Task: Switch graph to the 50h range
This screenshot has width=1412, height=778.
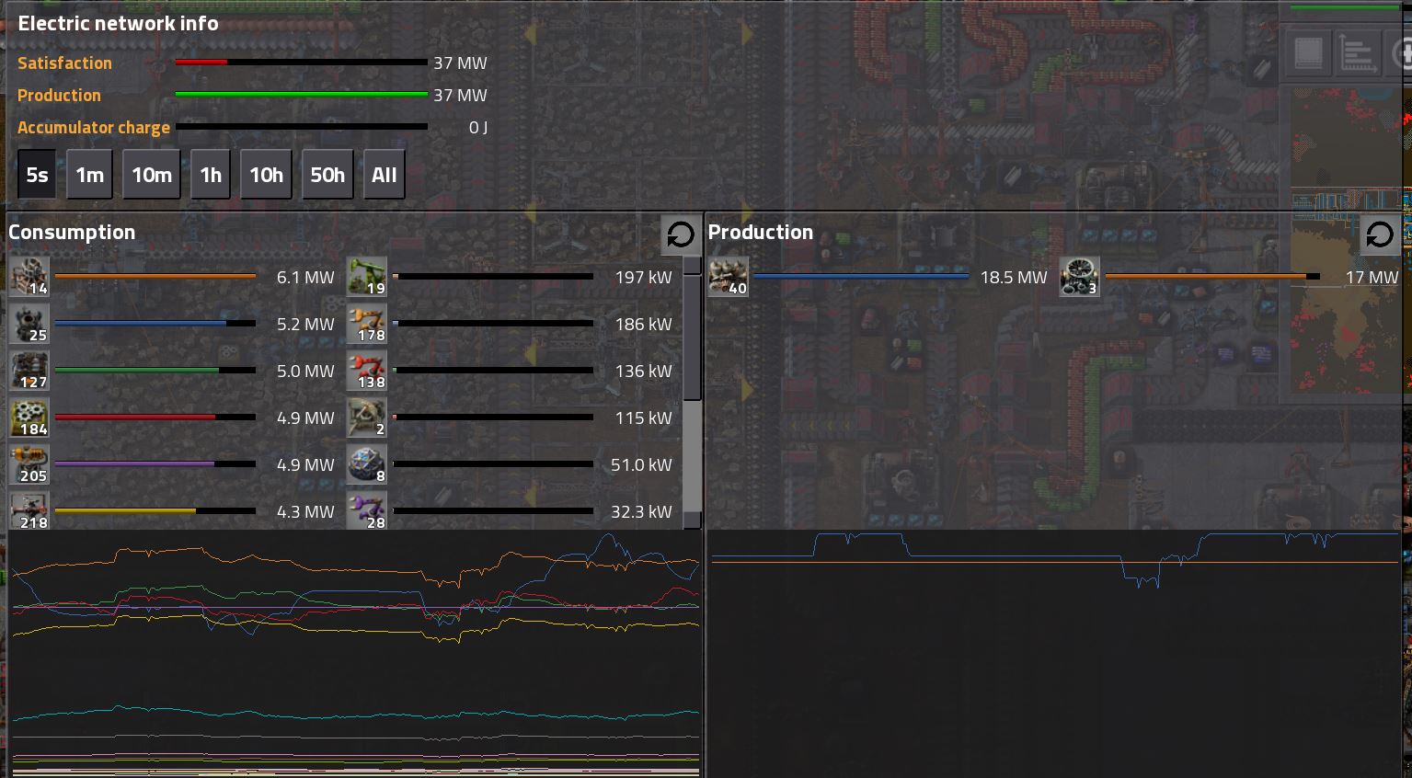Action: click(327, 175)
